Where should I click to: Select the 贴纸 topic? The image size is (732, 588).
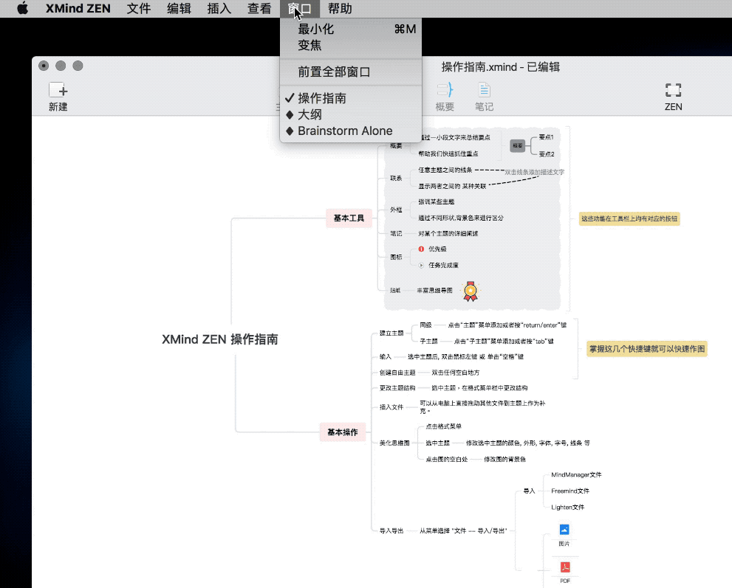395,291
